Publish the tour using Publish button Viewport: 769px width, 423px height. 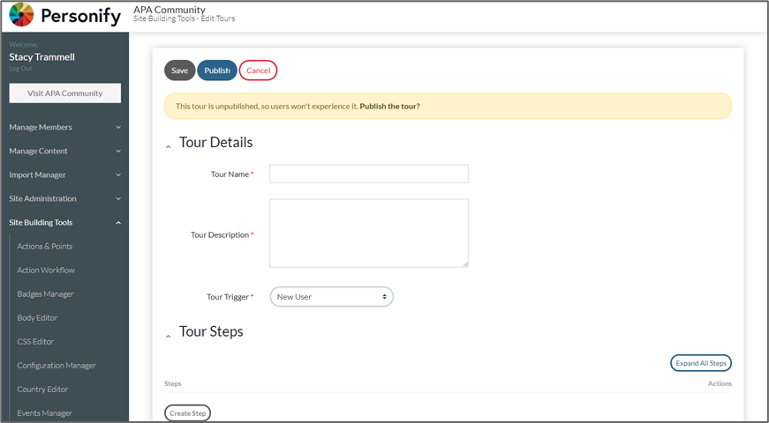[x=217, y=70]
